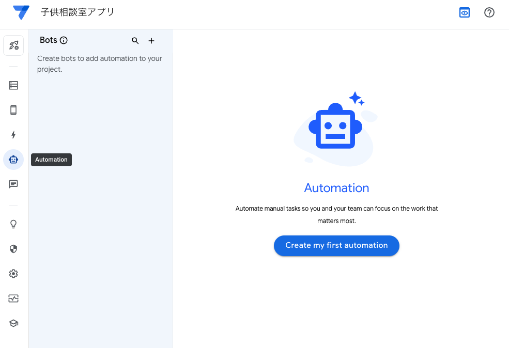This screenshot has height=348, width=509.
Task: Open the Data section icon
Action: 13,85
